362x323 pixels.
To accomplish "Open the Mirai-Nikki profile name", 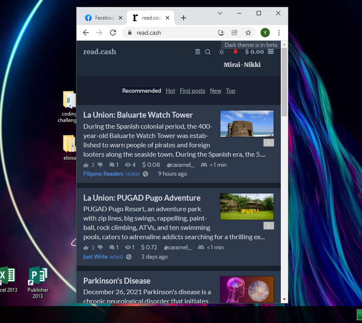I will point(242,65).
